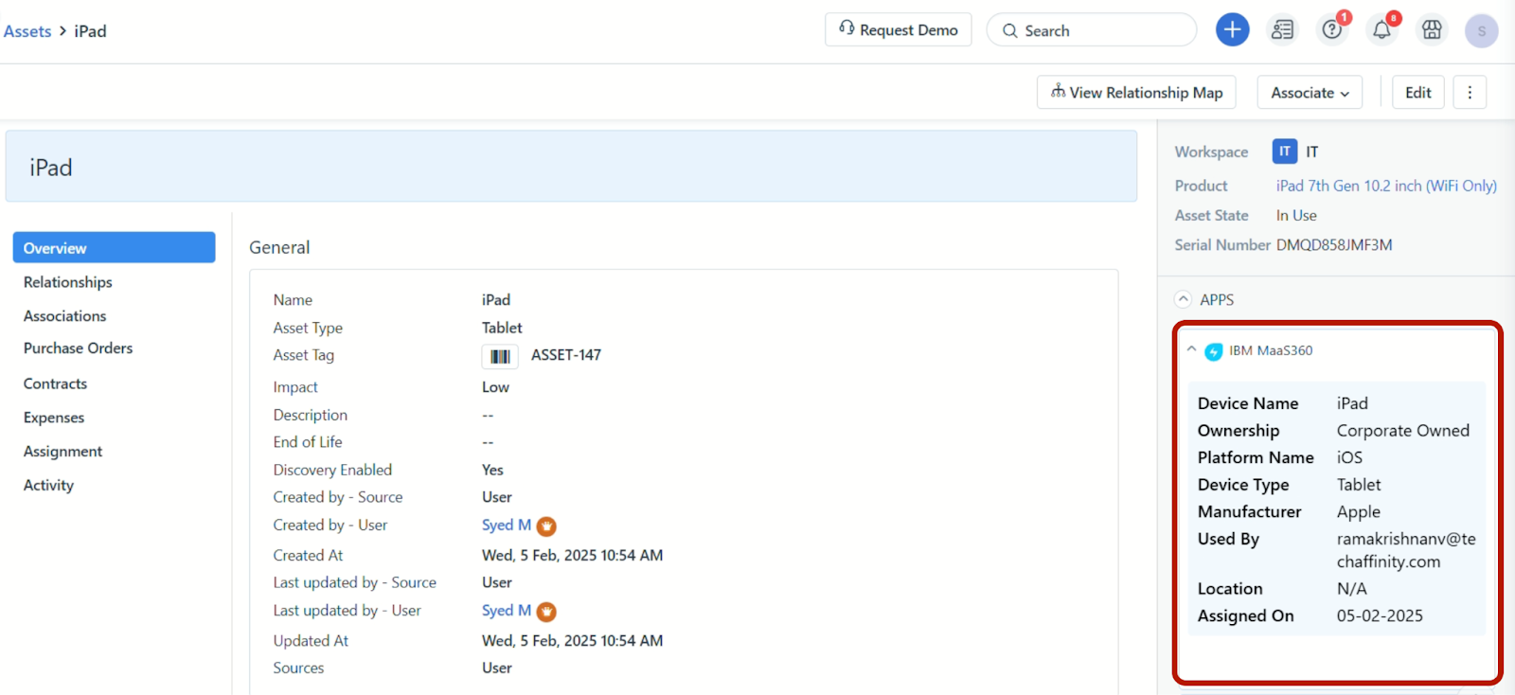
Task: Collapse the APPS section
Action: point(1183,299)
